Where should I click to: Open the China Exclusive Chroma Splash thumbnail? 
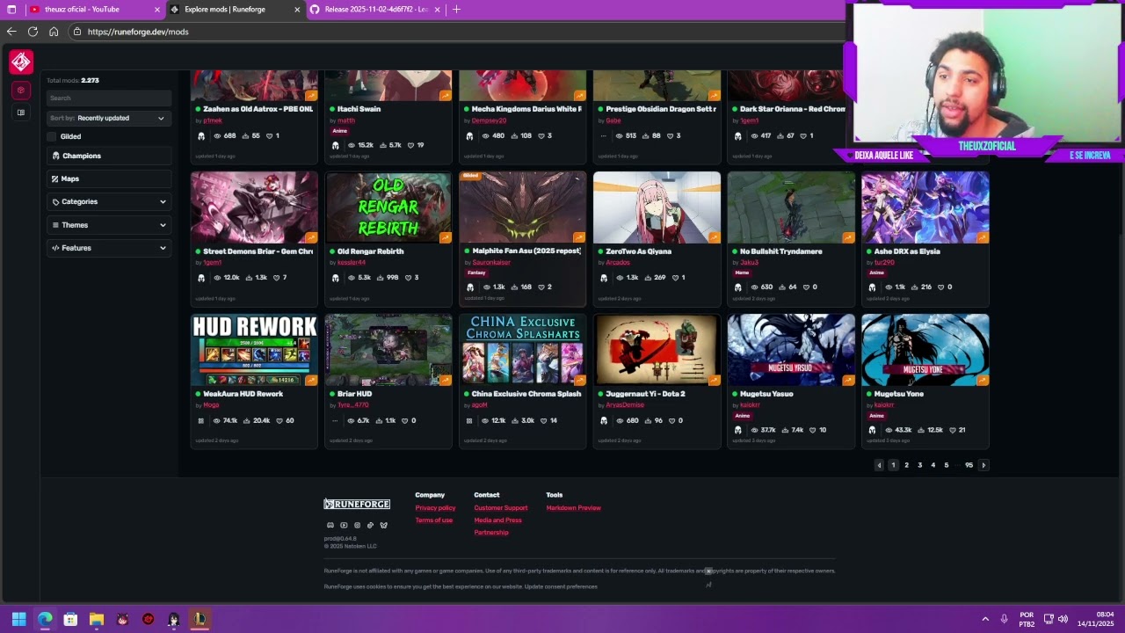(x=522, y=350)
